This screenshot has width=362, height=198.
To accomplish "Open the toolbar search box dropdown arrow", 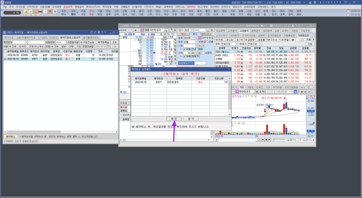I will pyautogui.click(x=14, y=13).
